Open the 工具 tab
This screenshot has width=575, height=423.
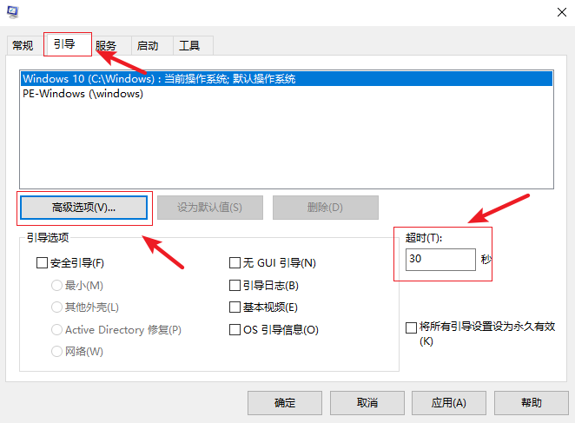(x=190, y=45)
